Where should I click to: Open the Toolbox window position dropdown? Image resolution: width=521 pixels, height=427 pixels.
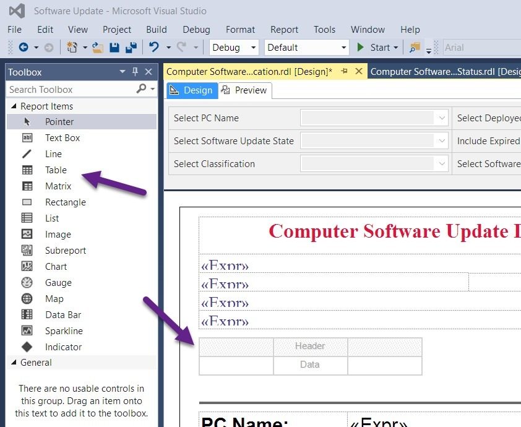pos(123,71)
